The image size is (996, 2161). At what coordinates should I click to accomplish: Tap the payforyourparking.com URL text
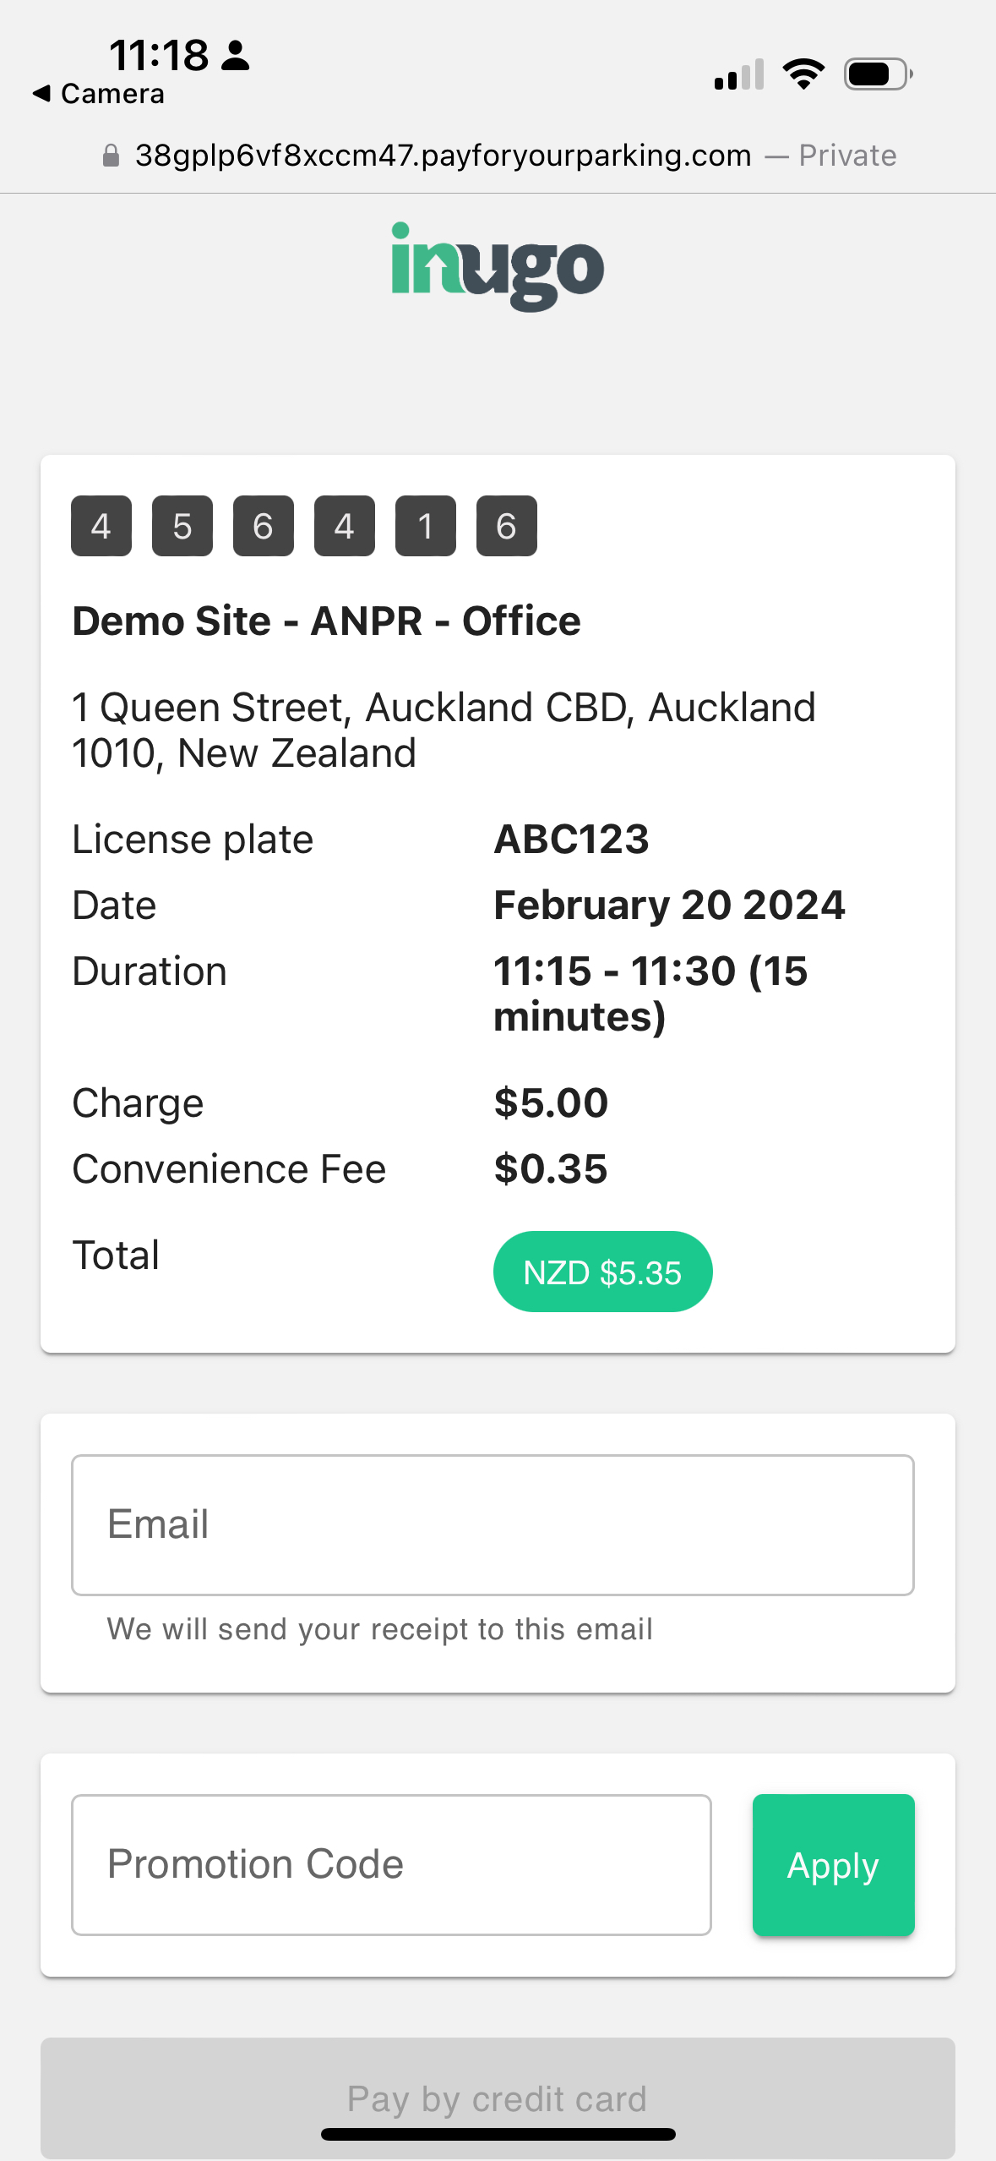[443, 156]
